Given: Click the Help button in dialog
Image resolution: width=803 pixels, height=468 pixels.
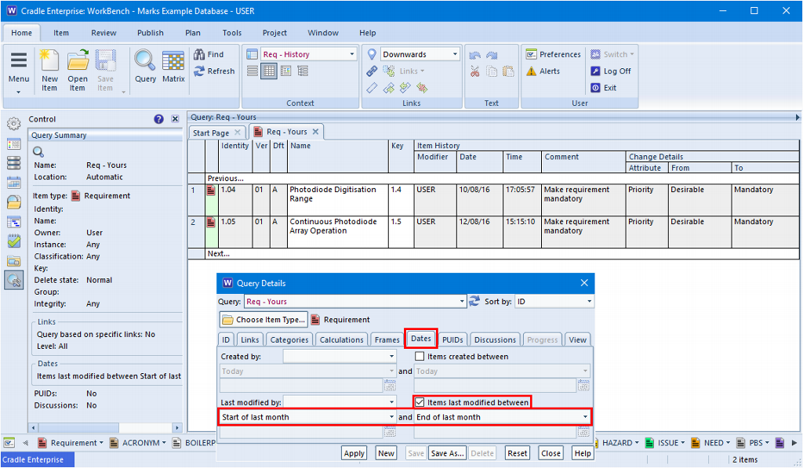Looking at the screenshot, I should pyautogui.click(x=583, y=453).
